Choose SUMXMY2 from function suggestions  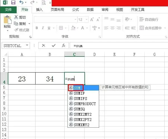pyautogui.click(x=84, y=125)
